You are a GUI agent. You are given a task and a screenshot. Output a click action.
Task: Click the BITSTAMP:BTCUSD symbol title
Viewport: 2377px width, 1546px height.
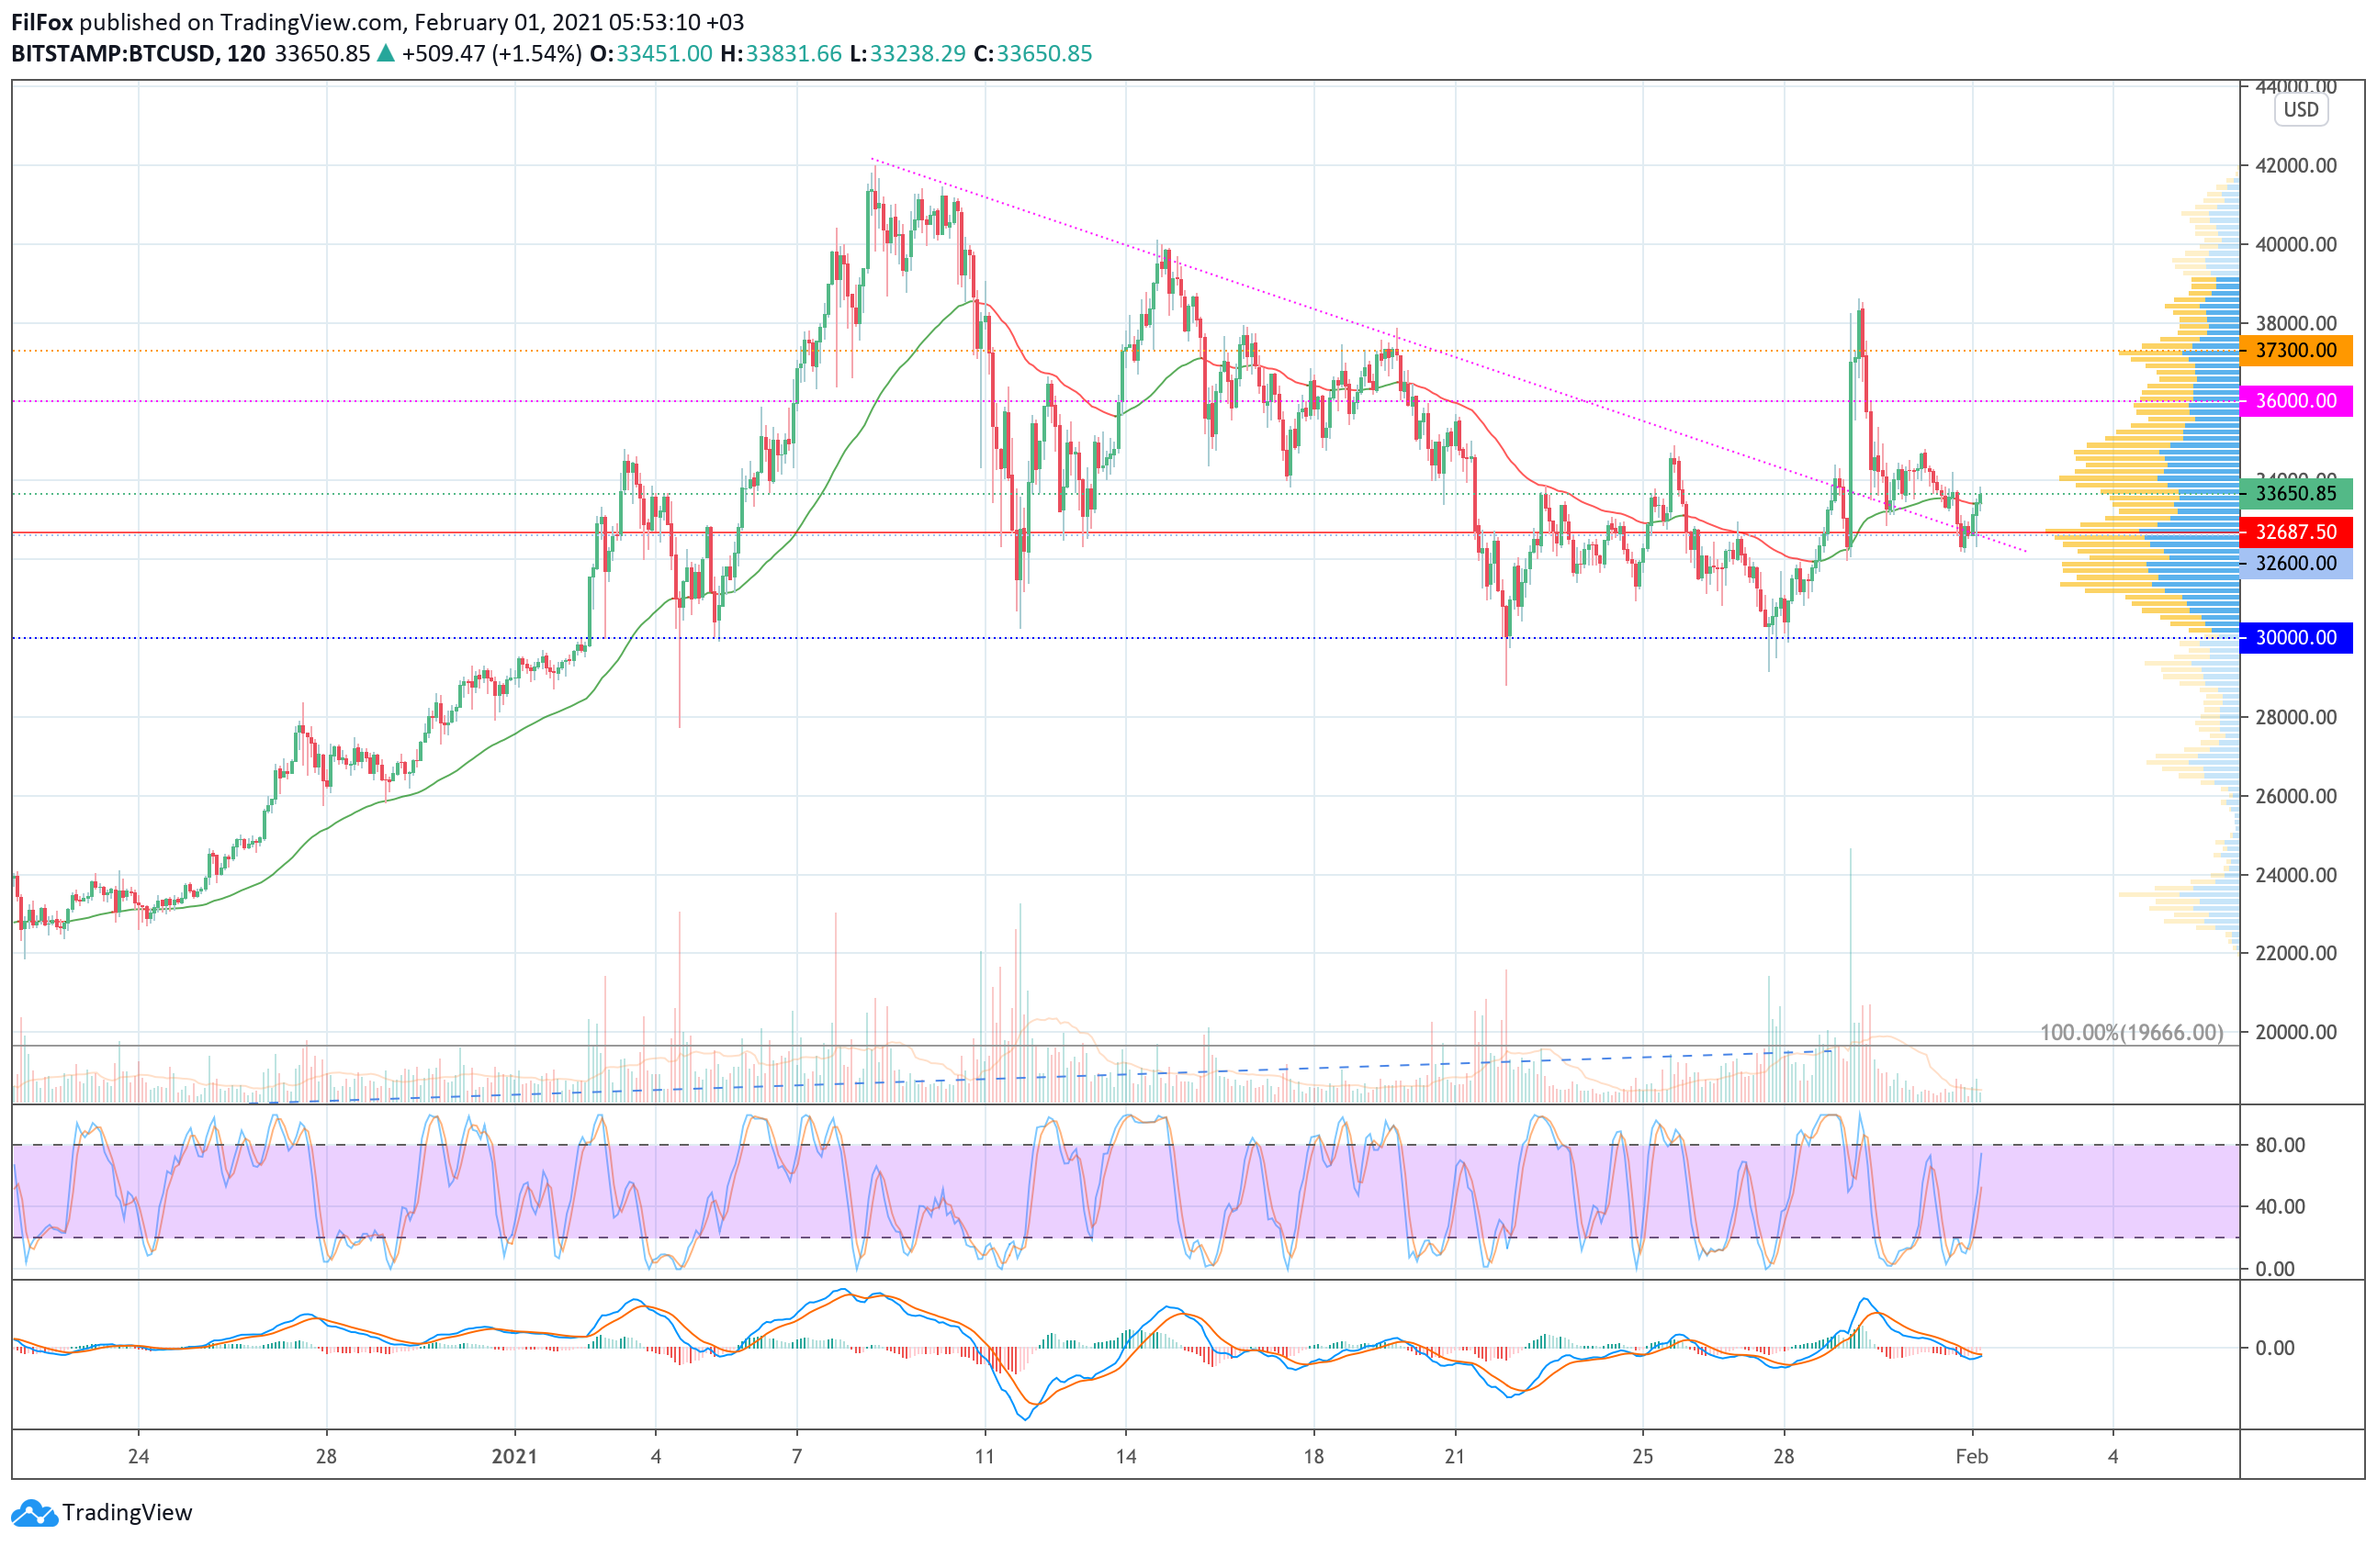click(x=113, y=54)
